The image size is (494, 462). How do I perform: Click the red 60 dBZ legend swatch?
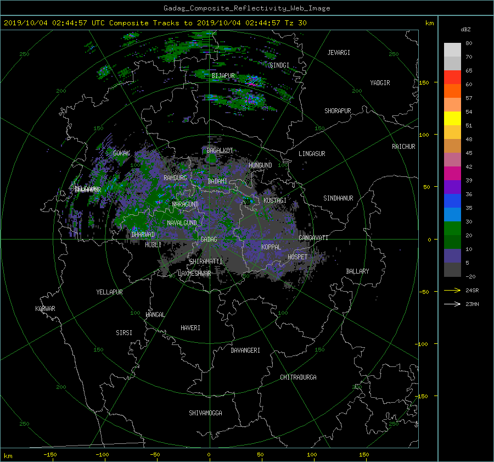(x=452, y=77)
